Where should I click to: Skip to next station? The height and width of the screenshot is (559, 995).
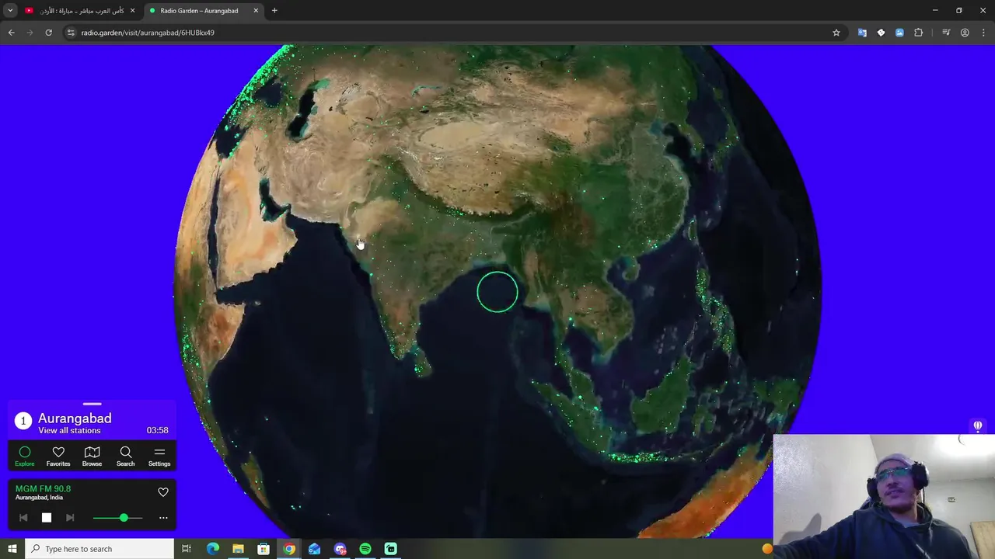tap(70, 518)
